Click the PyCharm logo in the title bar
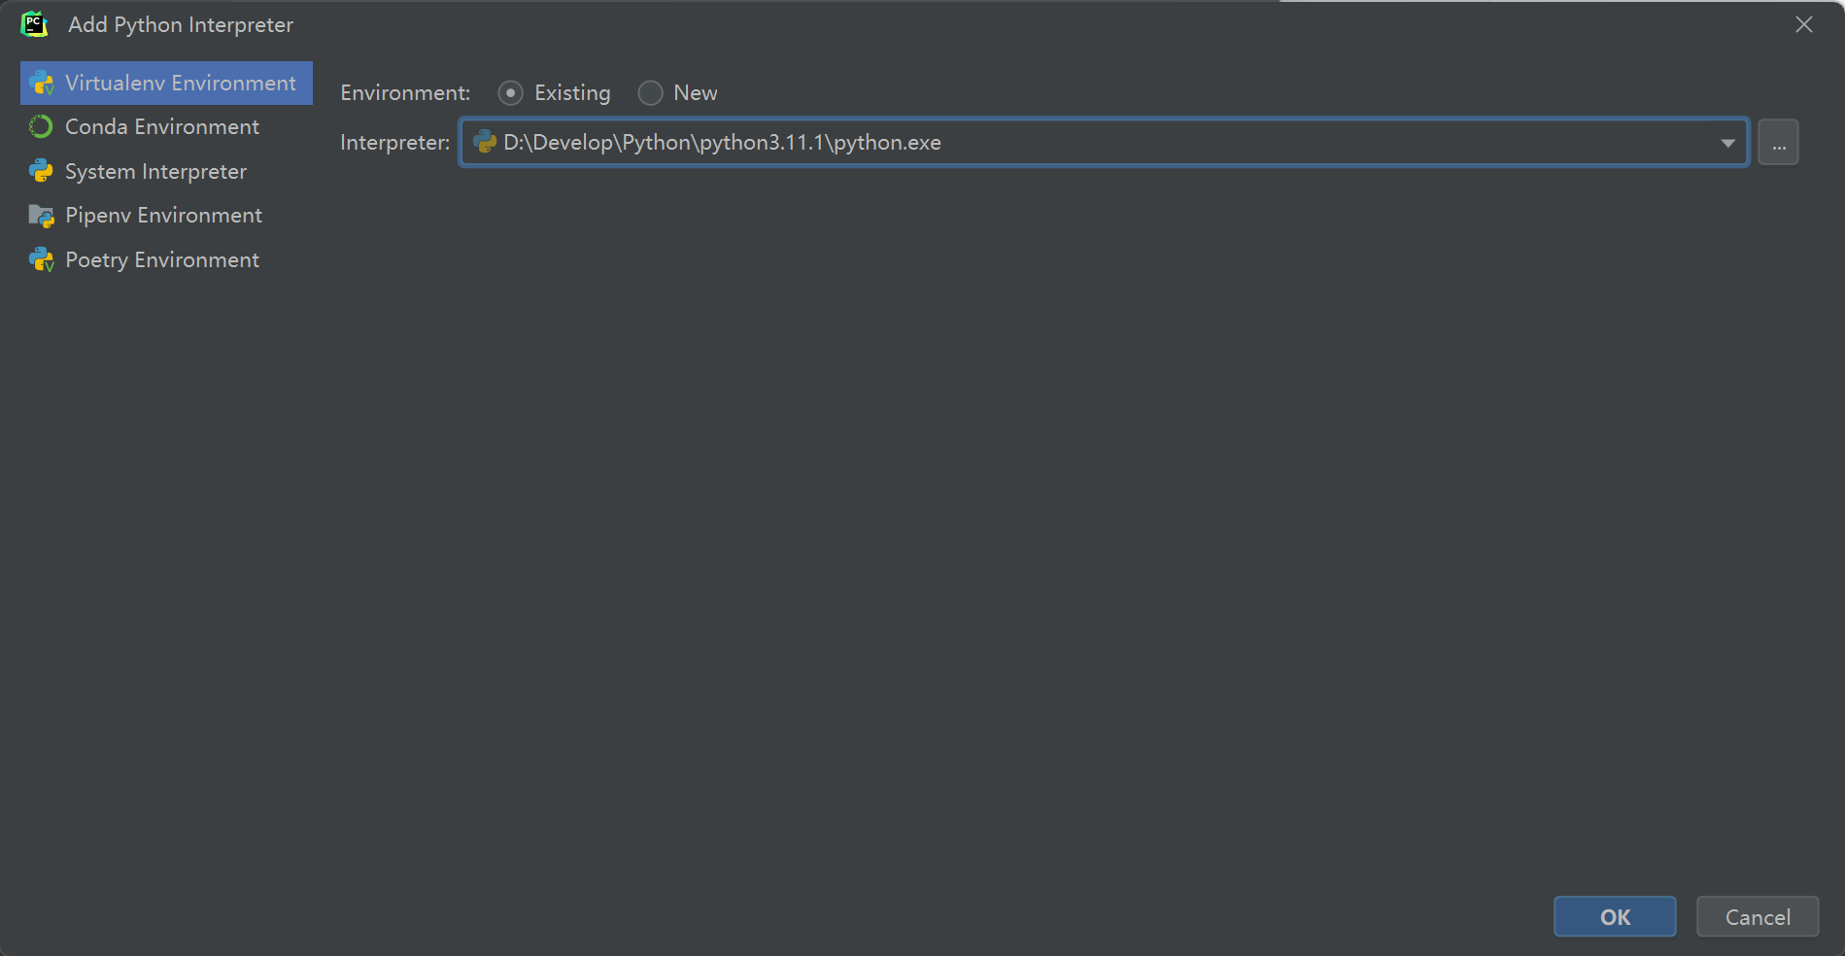1845x956 pixels. coord(35,24)
